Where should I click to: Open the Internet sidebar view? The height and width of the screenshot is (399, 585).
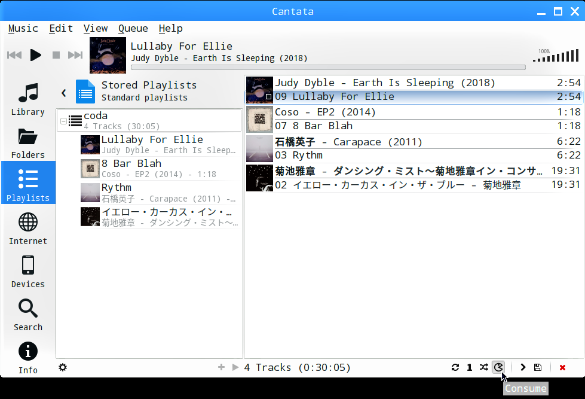(28, 229)
